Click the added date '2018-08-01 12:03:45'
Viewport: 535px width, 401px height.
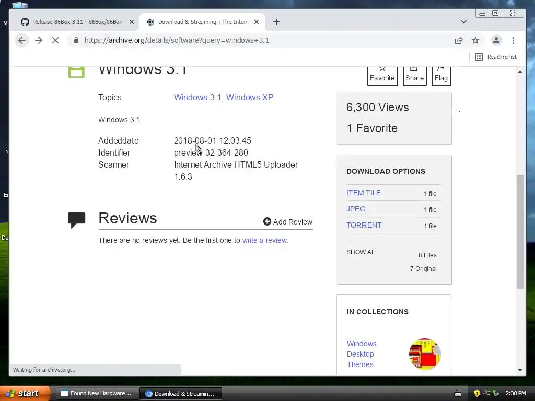[x=212, y=140]
